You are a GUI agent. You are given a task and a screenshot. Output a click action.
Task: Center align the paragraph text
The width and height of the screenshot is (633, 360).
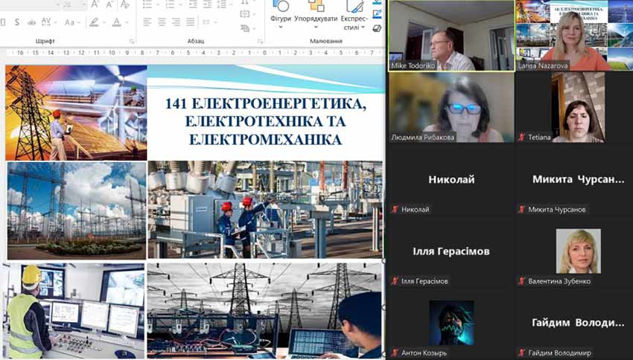[162, 22]
